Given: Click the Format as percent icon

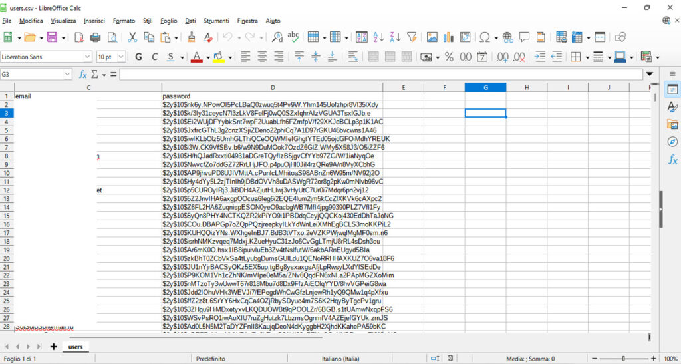Looking at the screenshot, I should coord(449,57).
